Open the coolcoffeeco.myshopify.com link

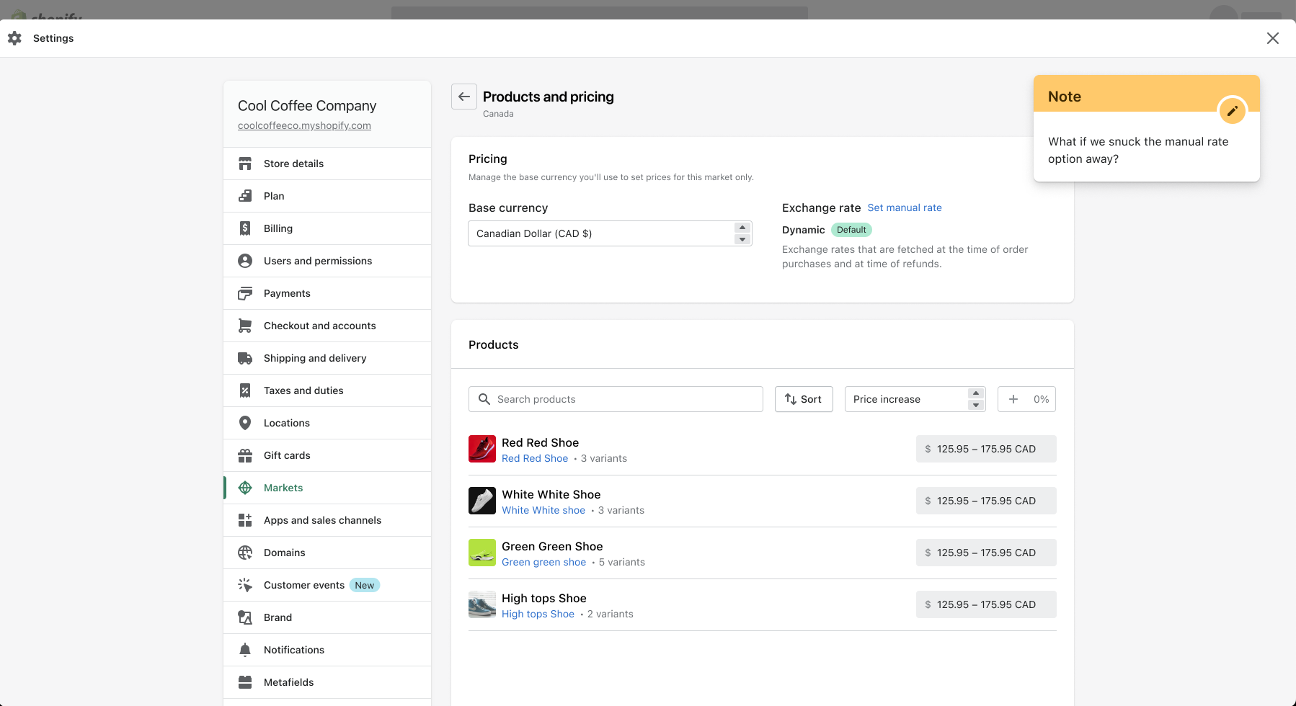[x=304, y=125]
